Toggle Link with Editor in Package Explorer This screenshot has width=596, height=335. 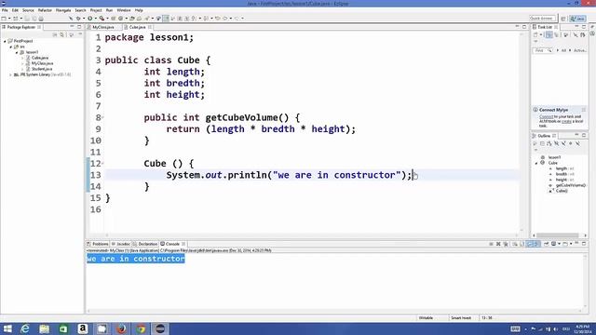pyautogui.click(x=62, y=34)
